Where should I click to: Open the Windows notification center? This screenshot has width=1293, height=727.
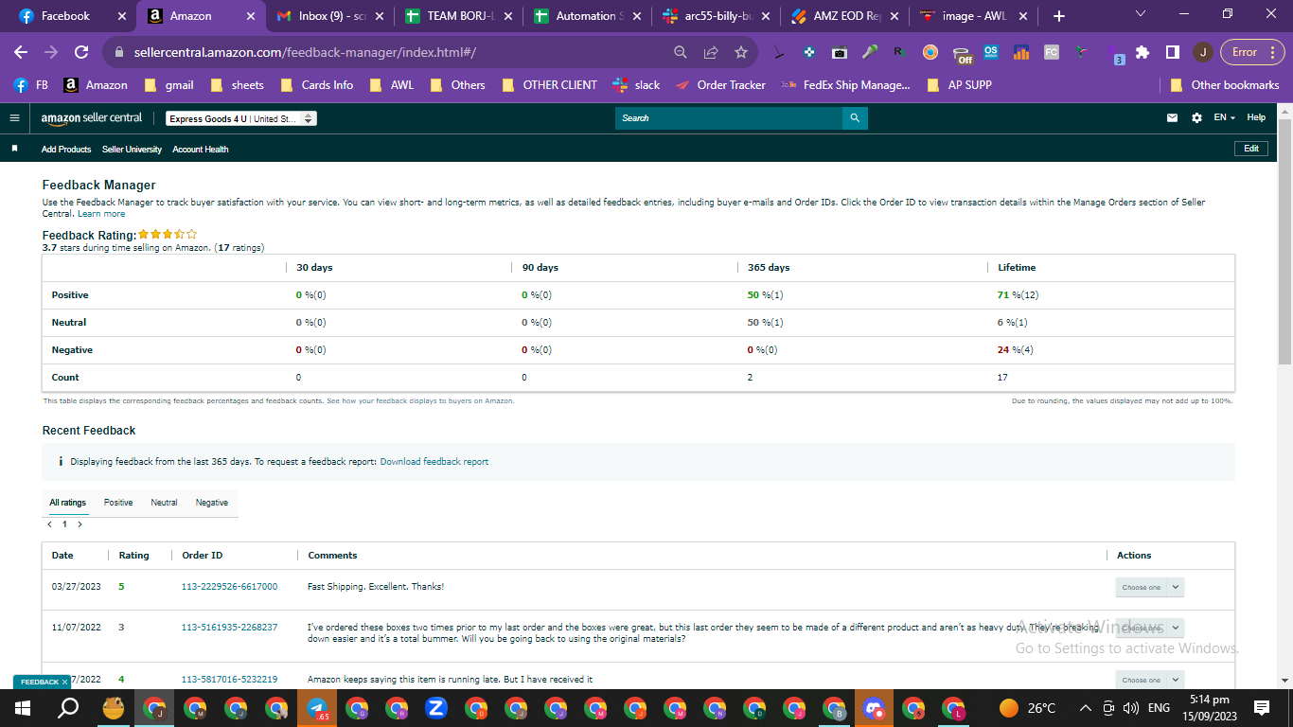1262,707
